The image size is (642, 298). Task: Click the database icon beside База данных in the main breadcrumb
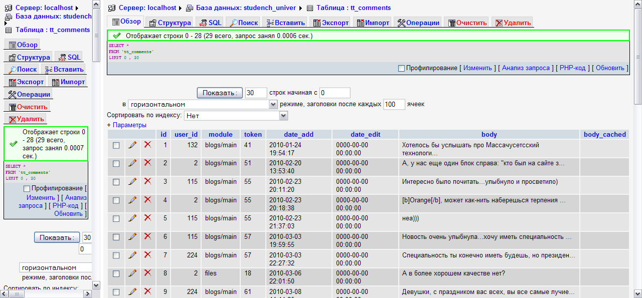(189, 8)
